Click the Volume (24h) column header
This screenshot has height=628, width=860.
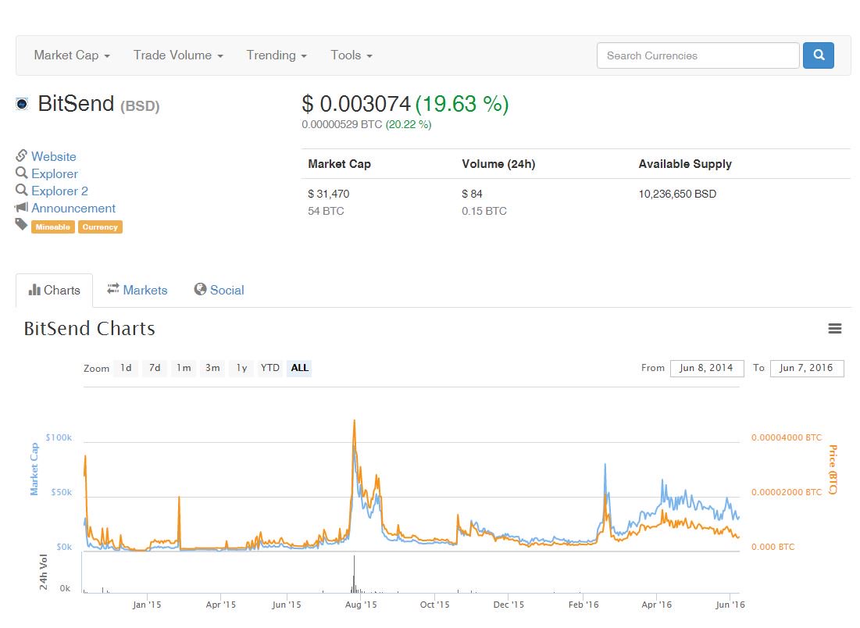click(x=498, y=164)
